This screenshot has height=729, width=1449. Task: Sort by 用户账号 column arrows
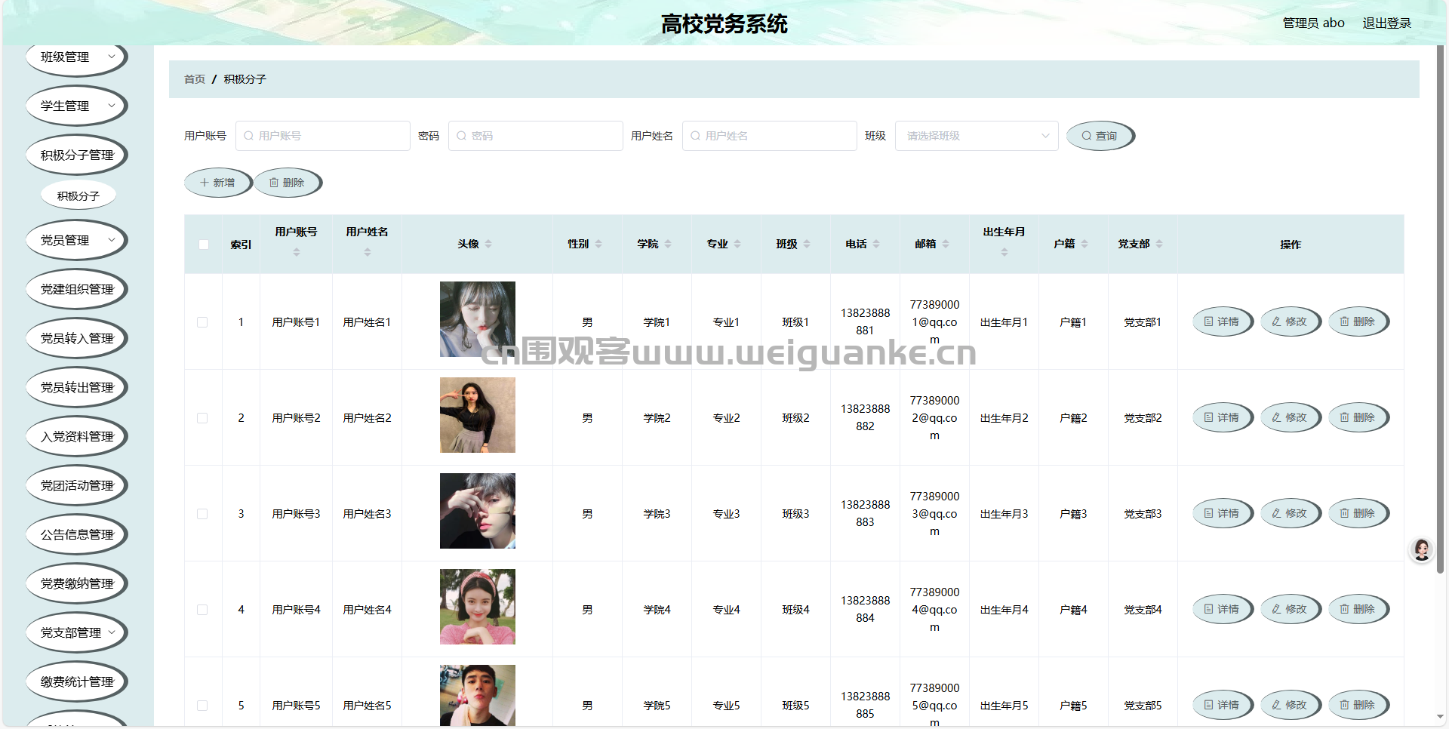297,252
